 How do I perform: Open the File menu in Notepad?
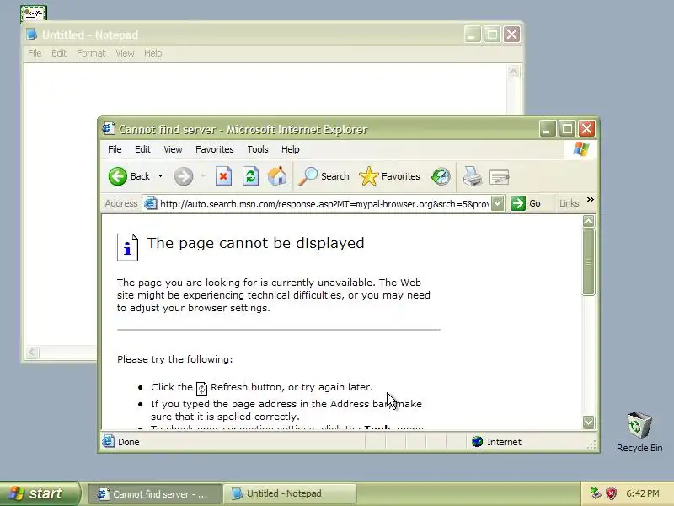(35, 53)
